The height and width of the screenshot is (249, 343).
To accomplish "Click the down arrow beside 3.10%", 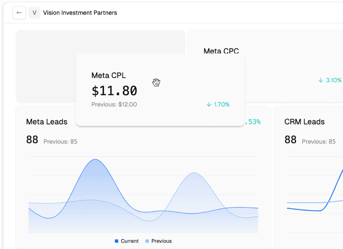I will (x=321, y=80).
